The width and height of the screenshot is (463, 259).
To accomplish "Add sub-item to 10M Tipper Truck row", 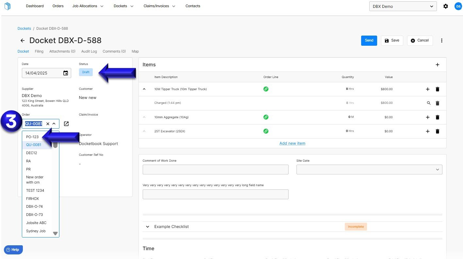I will tap(428, 89).
